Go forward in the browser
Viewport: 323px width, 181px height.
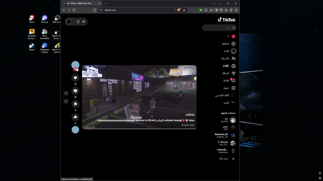[x=69, y=10]
